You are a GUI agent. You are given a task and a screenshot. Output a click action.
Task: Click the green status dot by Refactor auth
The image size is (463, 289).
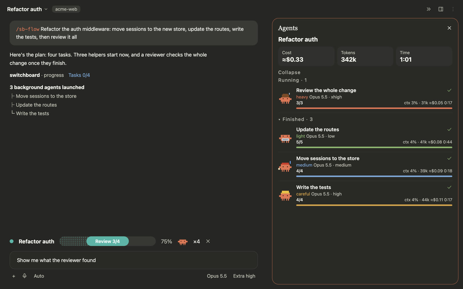point(12,241)
